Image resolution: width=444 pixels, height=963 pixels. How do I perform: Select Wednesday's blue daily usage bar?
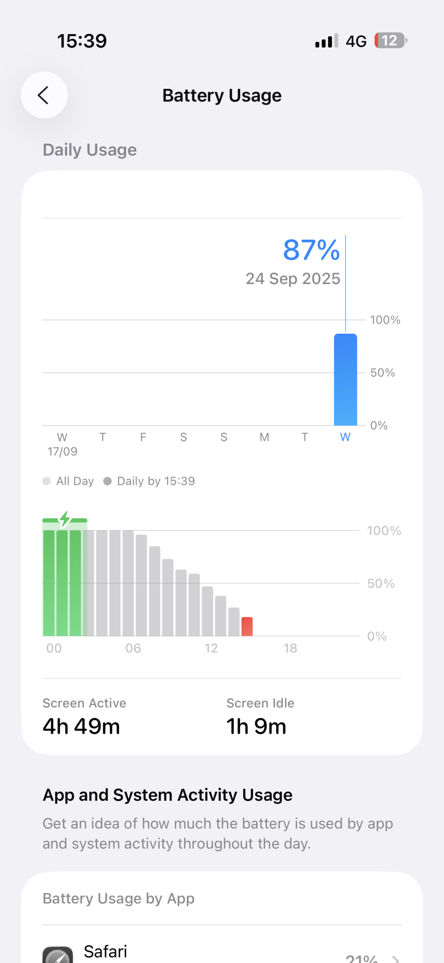(345, 379)
